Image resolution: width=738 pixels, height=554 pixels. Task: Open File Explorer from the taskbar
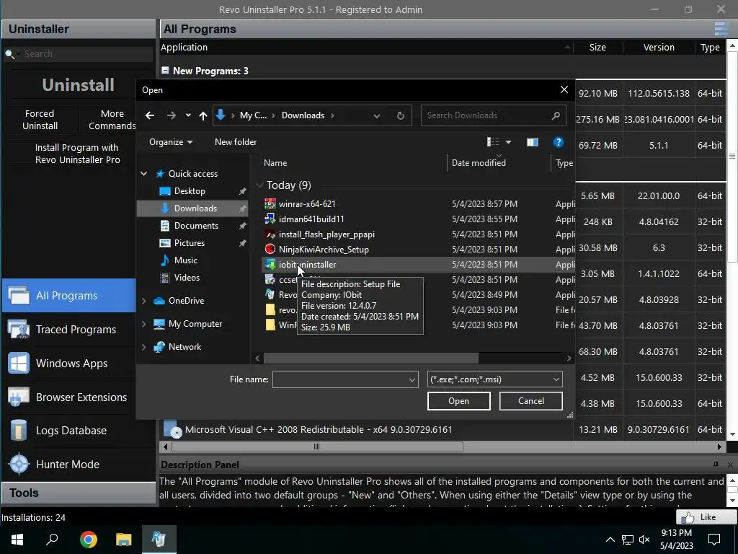tap(124, 540)
